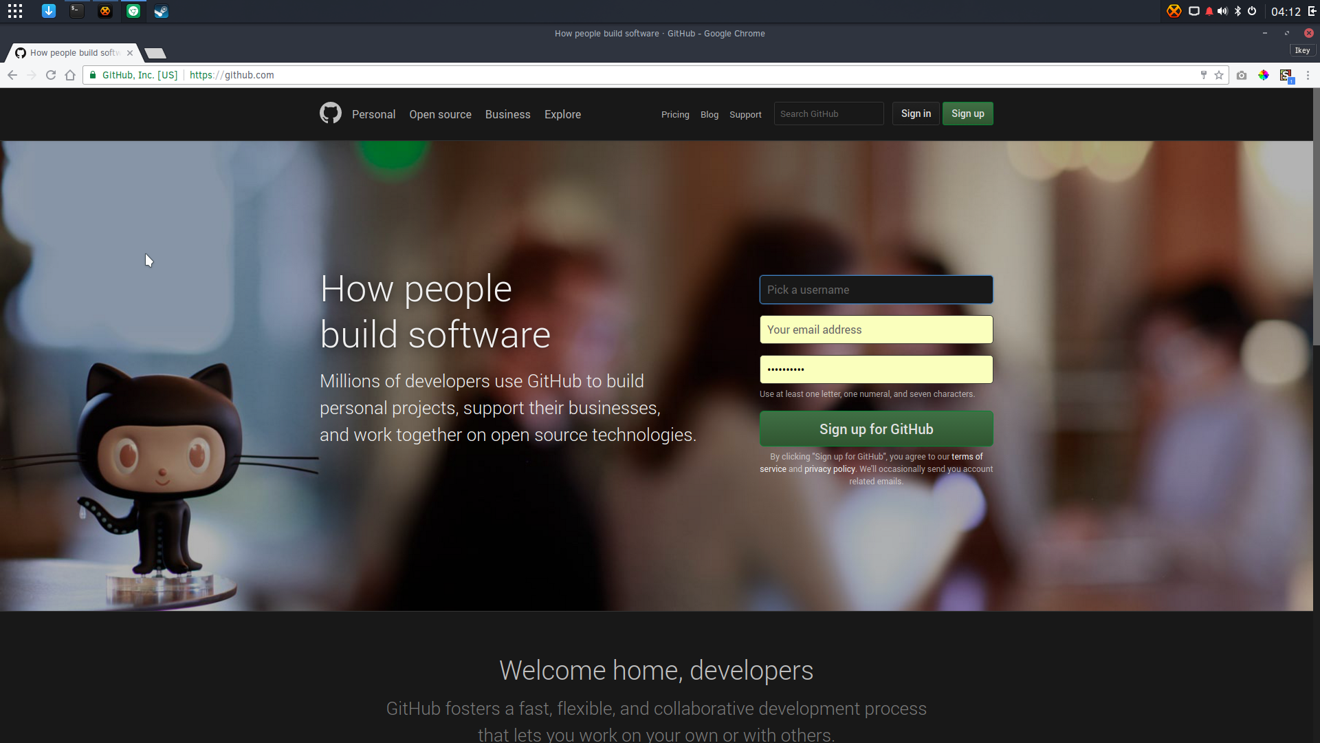This screenshot has height=743, width=1320.
Task: Click the password requirements hint text
Action: coord(867,394)
